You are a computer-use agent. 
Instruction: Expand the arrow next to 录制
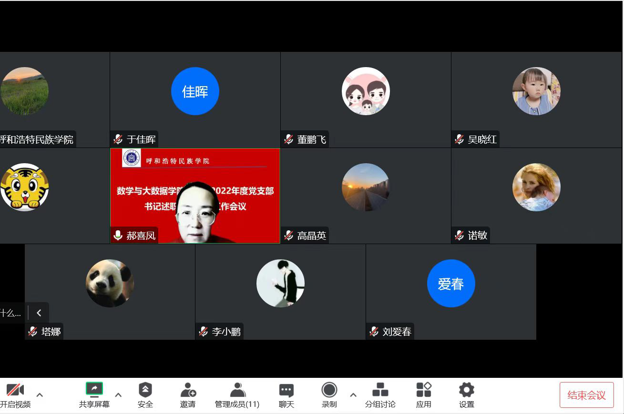(353, 394)
